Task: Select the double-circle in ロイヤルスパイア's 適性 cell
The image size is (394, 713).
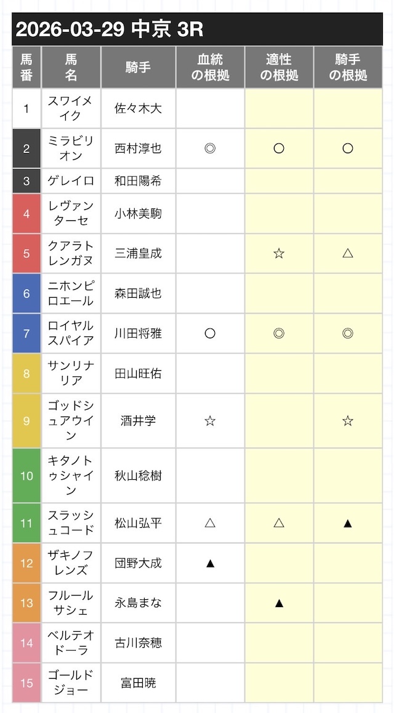Action: [279, 333]
